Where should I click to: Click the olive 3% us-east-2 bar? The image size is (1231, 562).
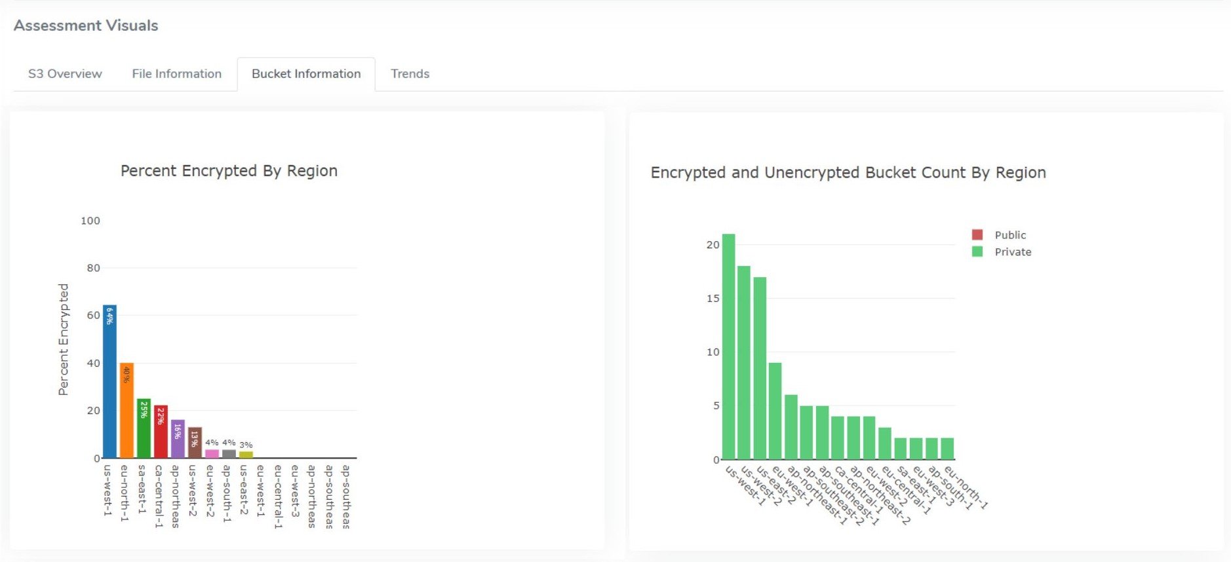coord(246,455)
